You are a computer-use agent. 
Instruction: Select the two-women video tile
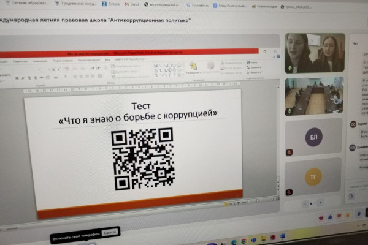(315, 53)
